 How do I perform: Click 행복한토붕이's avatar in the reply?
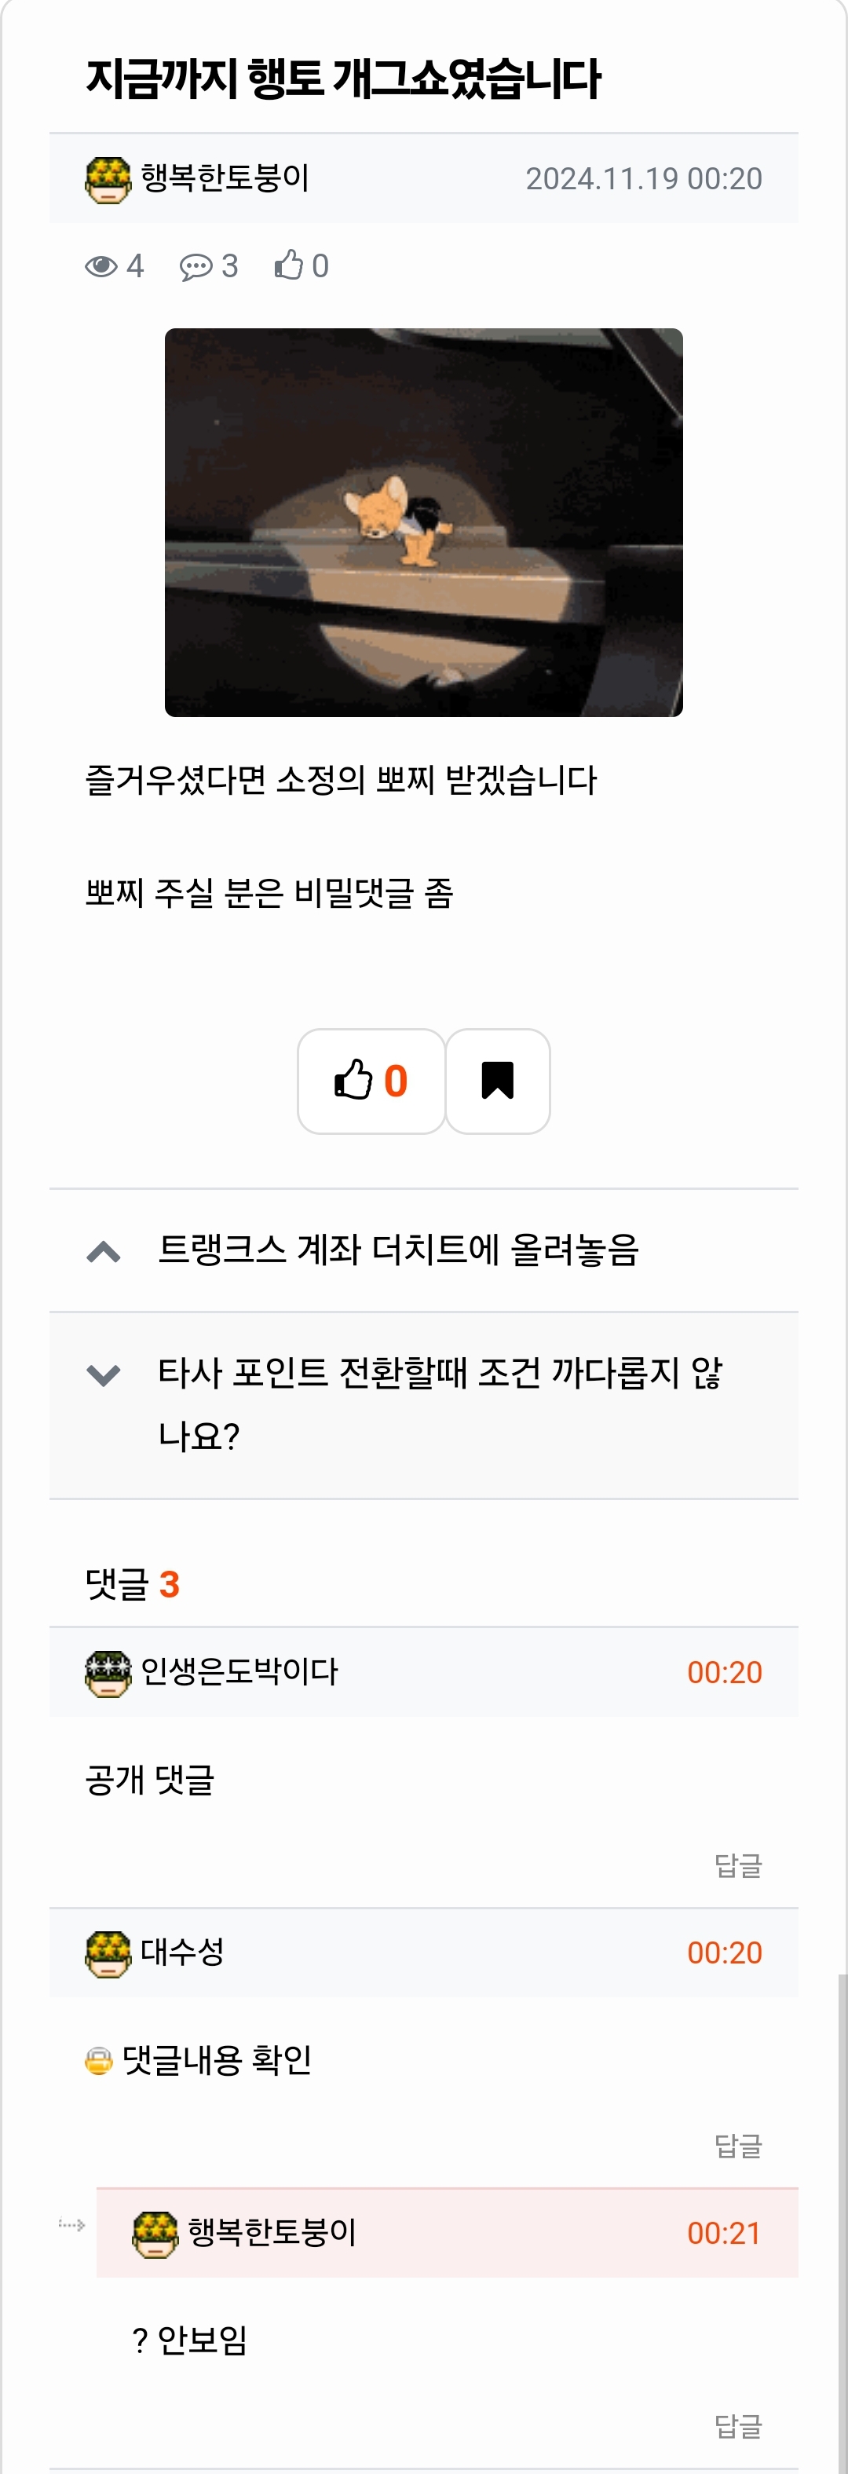tap(155, 2234)
